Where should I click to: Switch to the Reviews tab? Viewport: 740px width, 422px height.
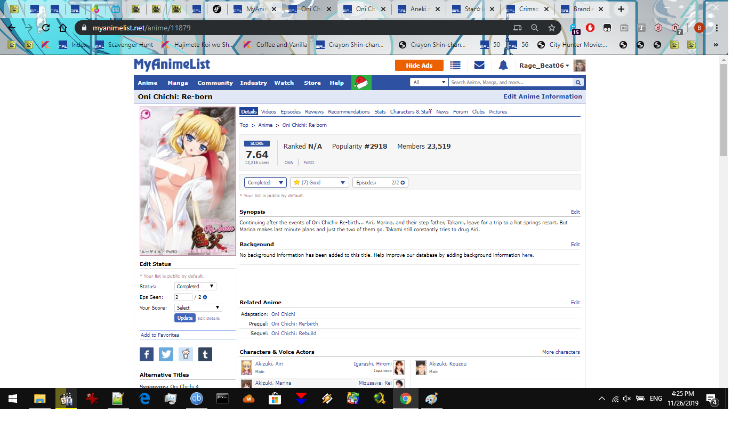(x=315, y=112)
